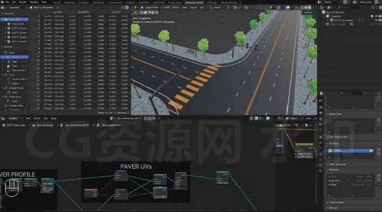Open the File menu
This screenshot has width=382, height=212.
click(x=7, y=2)
